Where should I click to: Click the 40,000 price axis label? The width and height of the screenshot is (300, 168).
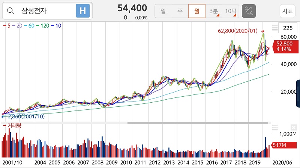(x=288, y=64)
